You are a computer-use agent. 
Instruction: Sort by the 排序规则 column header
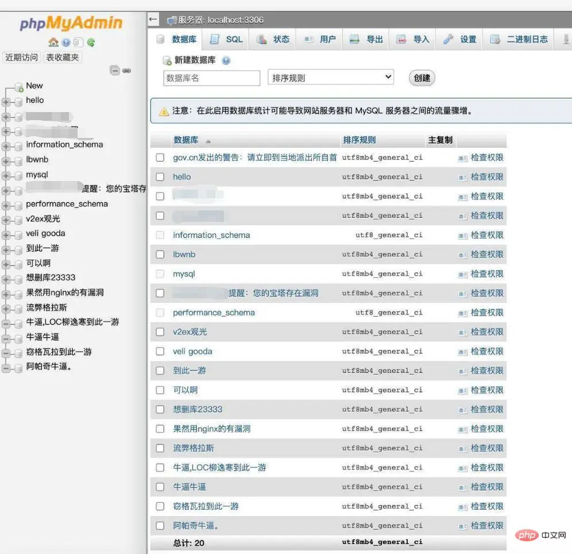(360, 140)
